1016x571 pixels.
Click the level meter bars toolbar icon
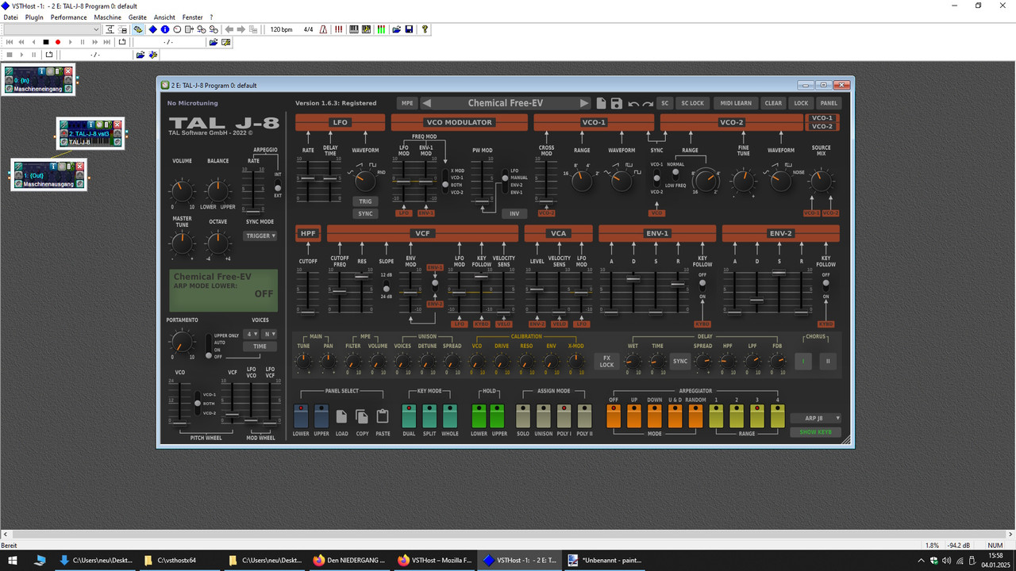click(381, 29)
